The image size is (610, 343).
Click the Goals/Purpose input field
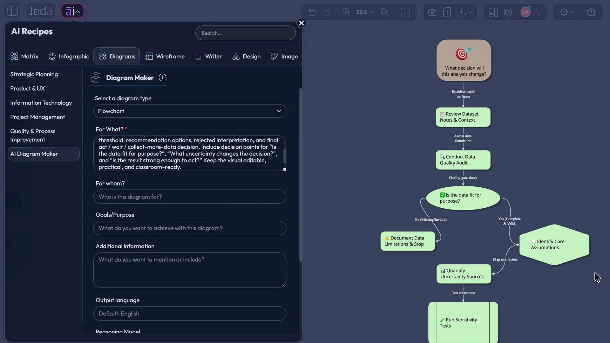[190, 228]
